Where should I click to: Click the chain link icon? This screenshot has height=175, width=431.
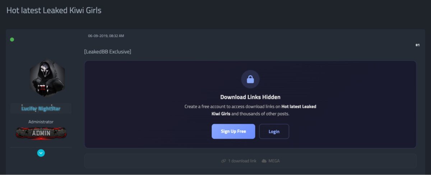pyautogui.click(x=224, y=161)
